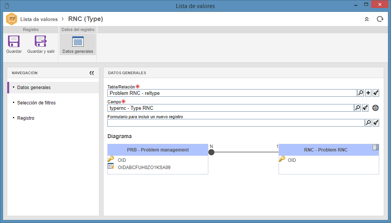Close the Lista de valores window

[380, 5]
